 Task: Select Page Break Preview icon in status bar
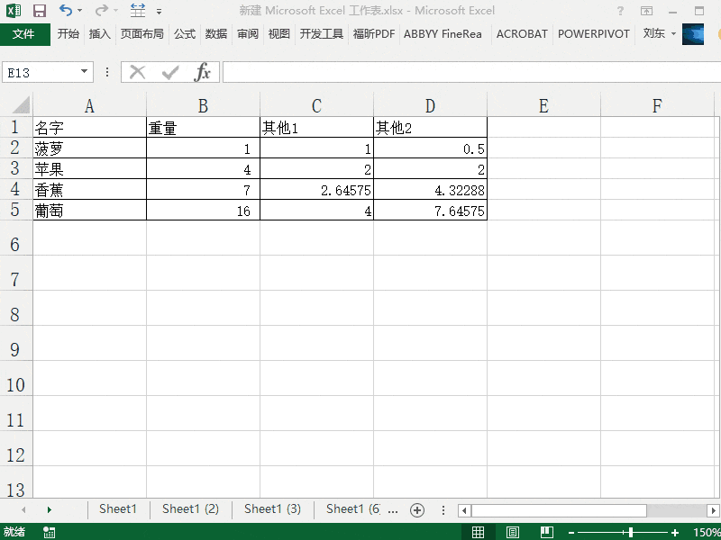[546, 531]
